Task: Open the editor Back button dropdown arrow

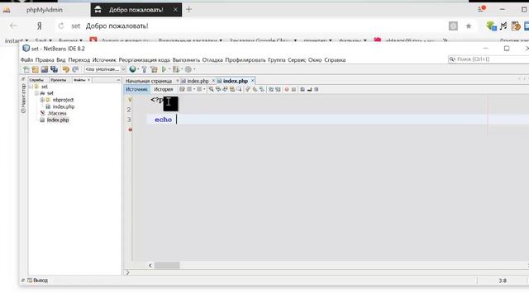Action: (x=194, y=89)
